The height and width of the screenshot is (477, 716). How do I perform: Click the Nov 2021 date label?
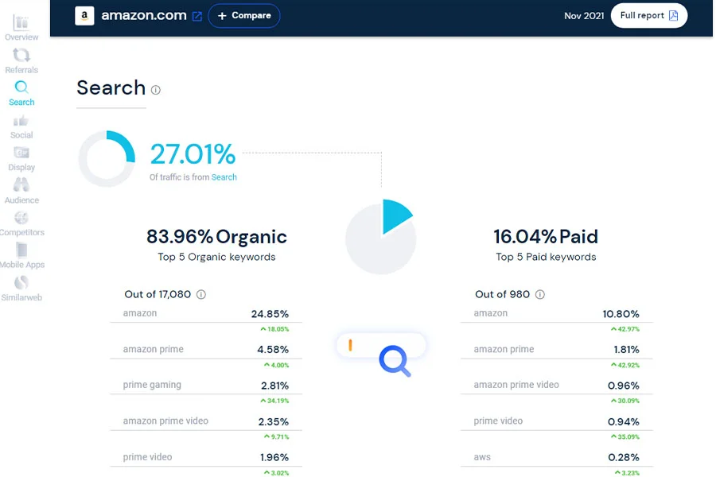click(584, 16)
